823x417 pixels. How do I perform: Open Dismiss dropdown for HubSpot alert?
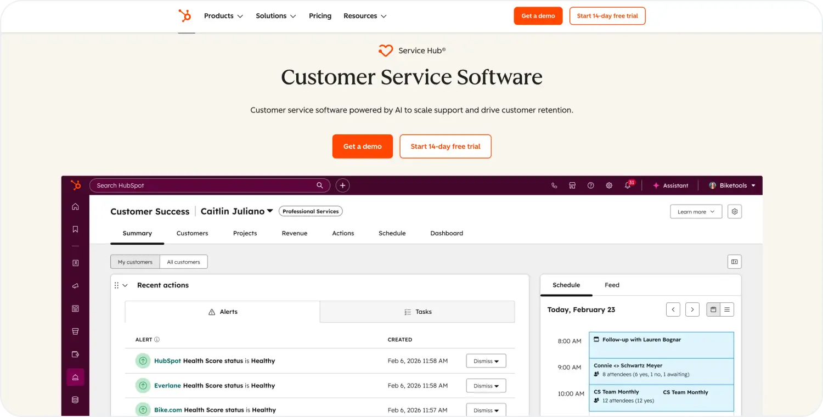click(486, 361)
